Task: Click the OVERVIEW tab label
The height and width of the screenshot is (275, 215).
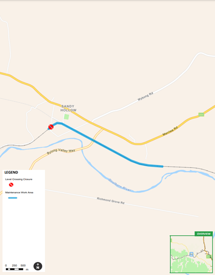Action: [204, 234]
